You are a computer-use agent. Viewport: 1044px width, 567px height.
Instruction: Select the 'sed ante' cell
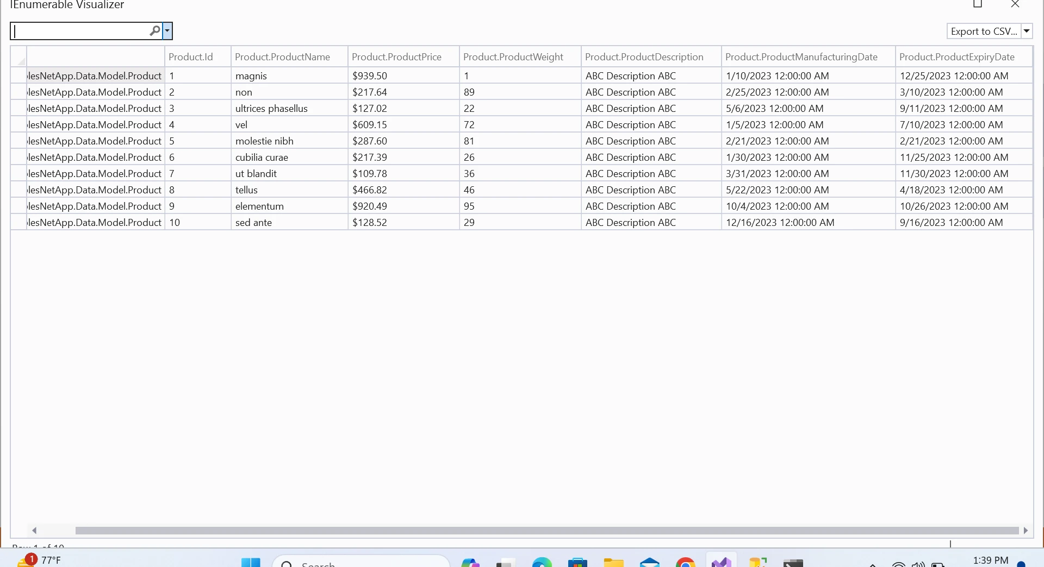click(289, 222)
